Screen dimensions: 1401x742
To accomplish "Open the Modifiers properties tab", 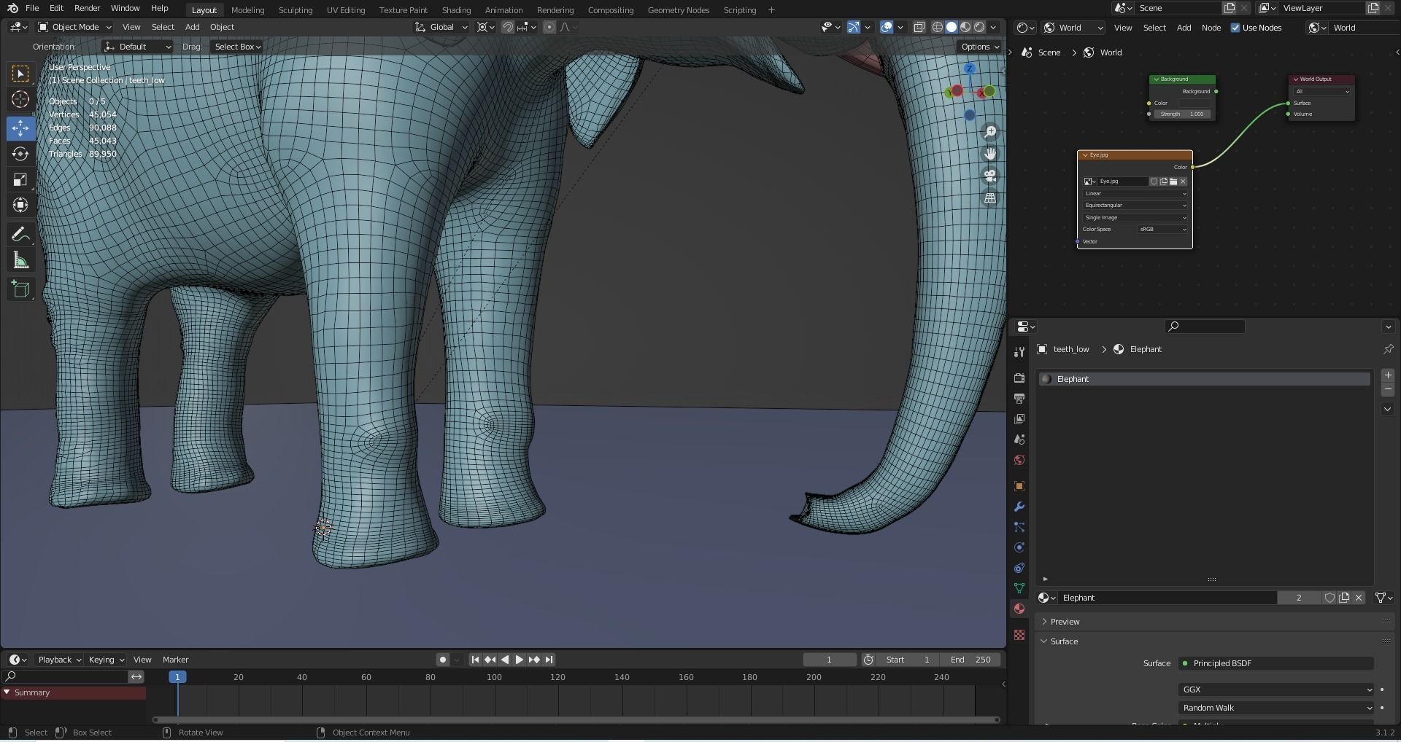I will pyautogui.click(x=1019, y=507).
